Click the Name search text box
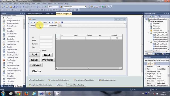170x96 pixels. [42, 26]
